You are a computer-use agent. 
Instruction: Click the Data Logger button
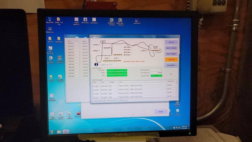[x=171, y=54]
